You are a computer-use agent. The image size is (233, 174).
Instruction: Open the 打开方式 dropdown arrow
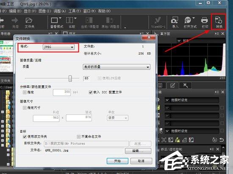point(194,18)
